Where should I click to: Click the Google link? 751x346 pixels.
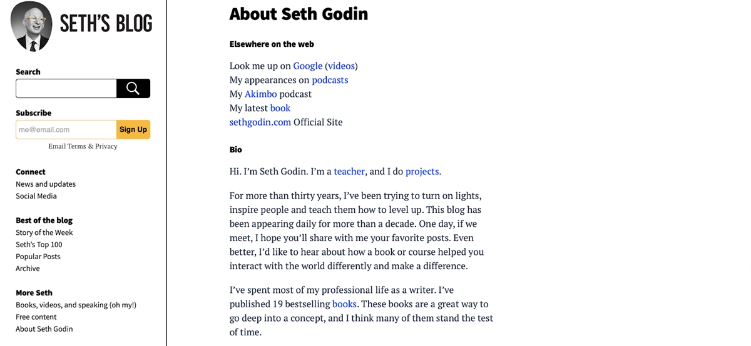pos(307,66)
